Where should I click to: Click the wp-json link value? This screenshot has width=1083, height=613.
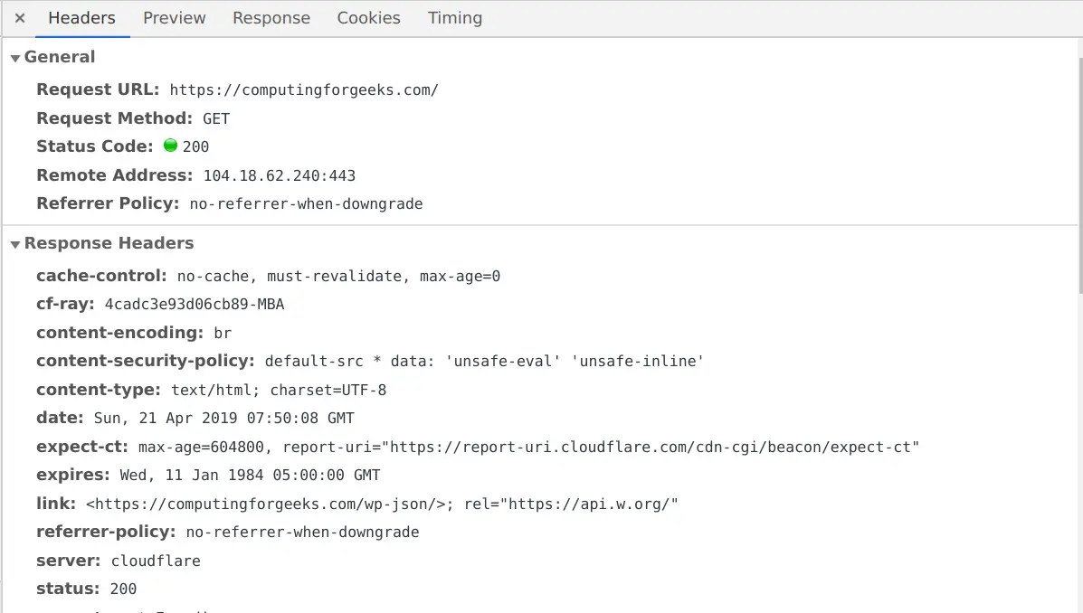coord(381,503)
